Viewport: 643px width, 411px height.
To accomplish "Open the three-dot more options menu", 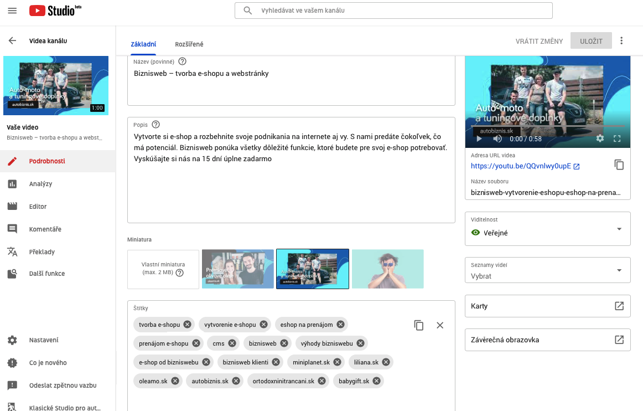I will click(621, 41).
